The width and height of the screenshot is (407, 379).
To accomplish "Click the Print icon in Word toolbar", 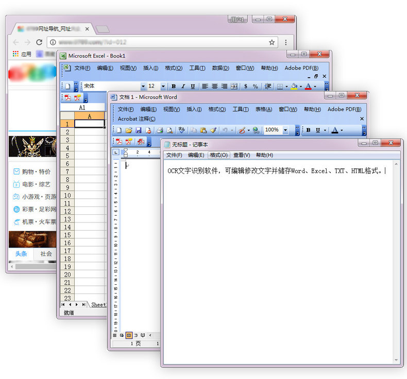I will 160,130.
